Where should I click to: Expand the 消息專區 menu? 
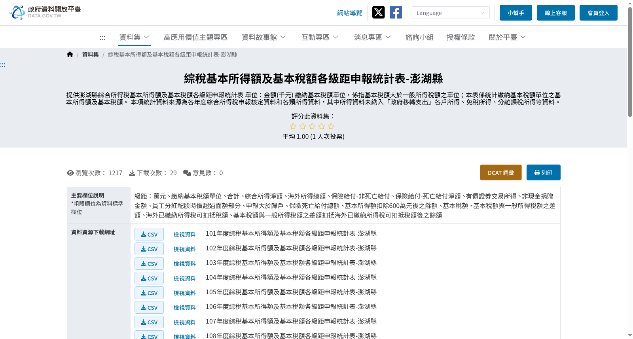point(373,37)
